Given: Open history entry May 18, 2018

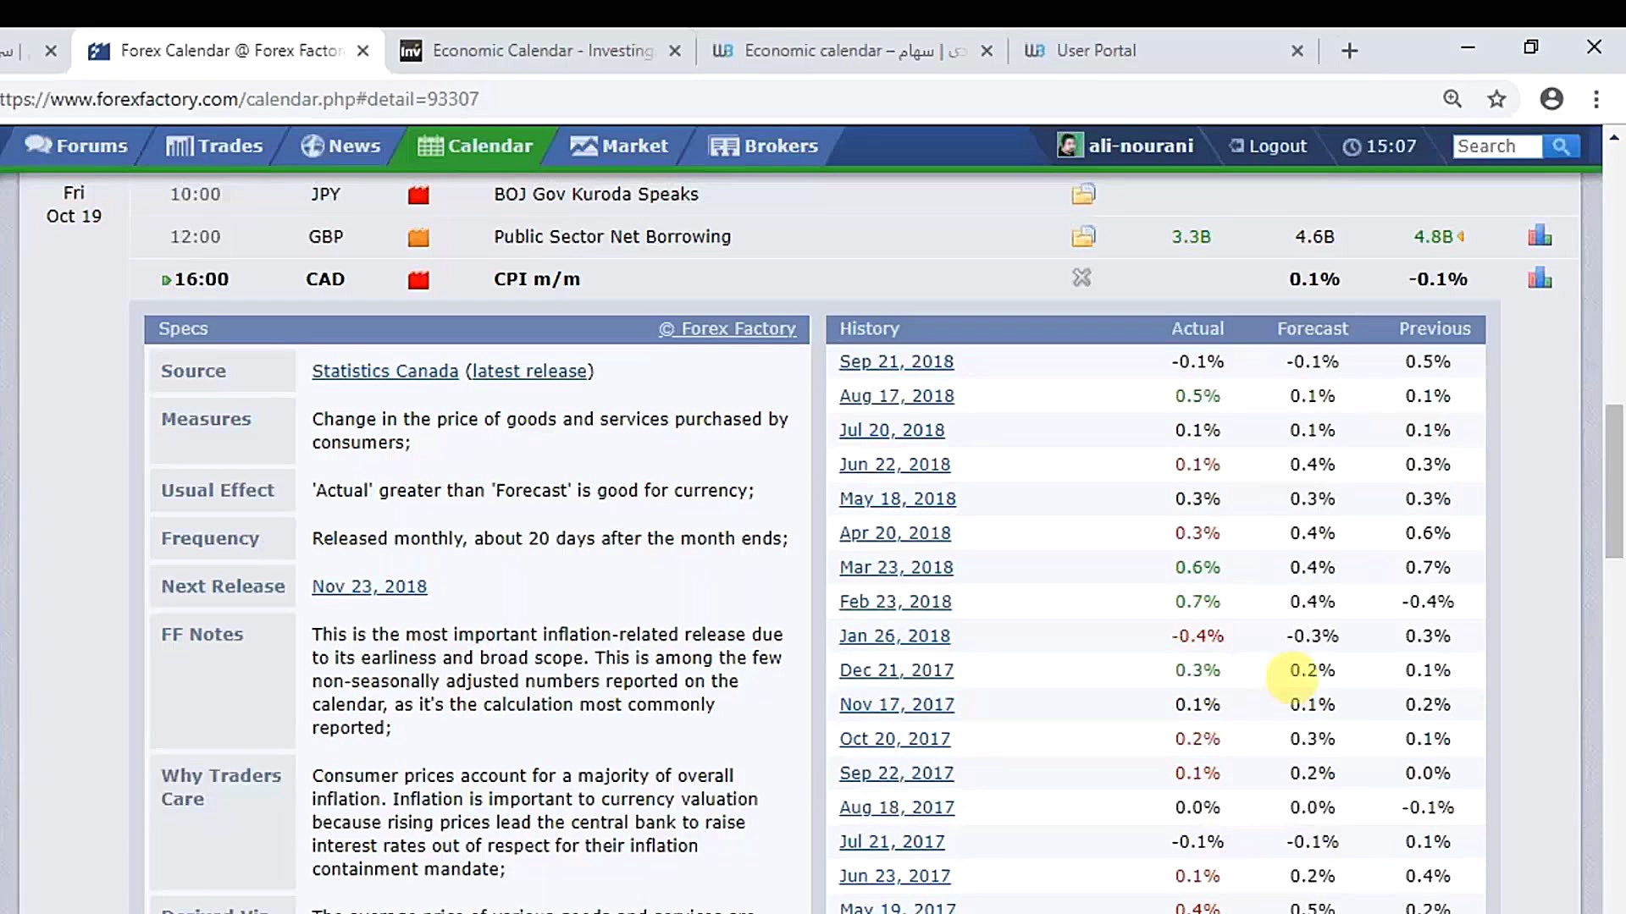Looking at the screenshot, I should pos(898,498).
